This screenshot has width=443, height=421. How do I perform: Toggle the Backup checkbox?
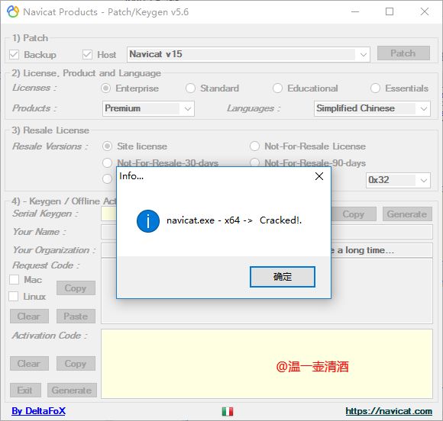click(14, 55)
